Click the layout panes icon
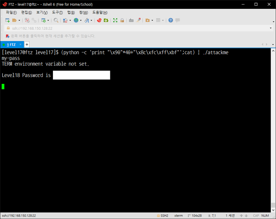Screen dimensions: 276x219 (158, 21)
